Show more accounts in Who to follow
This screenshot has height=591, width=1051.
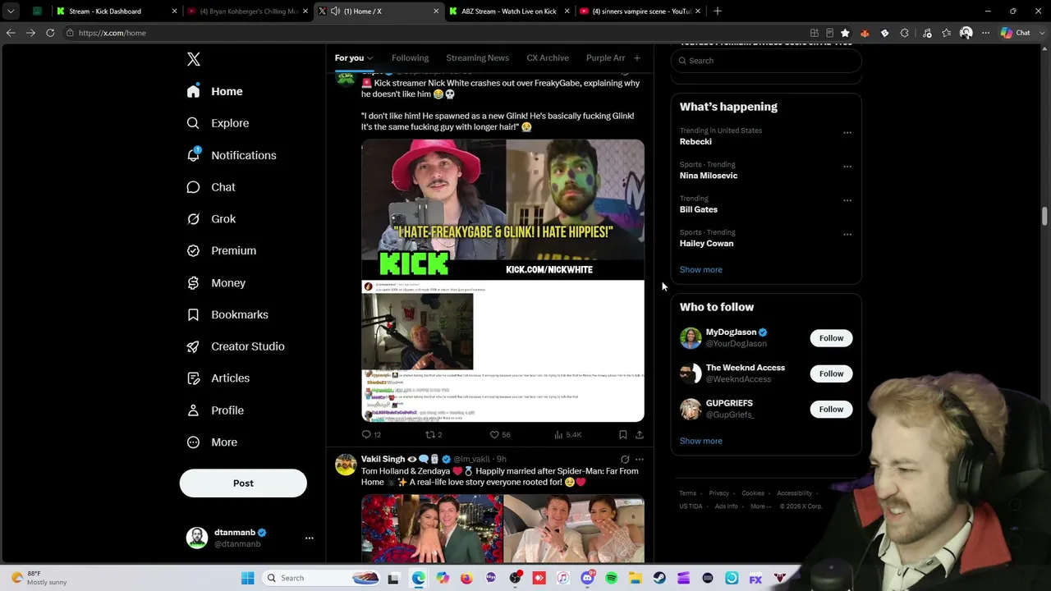pyautogui.click(x=701, y=441)
